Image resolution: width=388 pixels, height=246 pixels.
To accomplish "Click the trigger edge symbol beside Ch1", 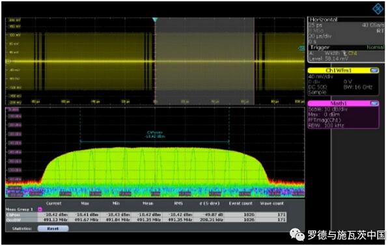I will click(x=344, y=53).
